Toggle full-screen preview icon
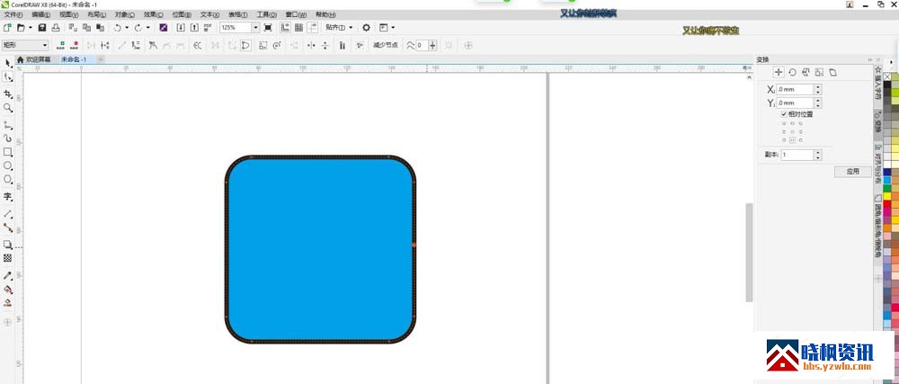Viewport: 899px width, 384px height. point(268,28)
